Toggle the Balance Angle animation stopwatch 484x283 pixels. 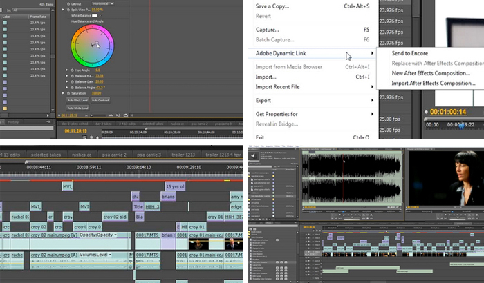(73, 88)
